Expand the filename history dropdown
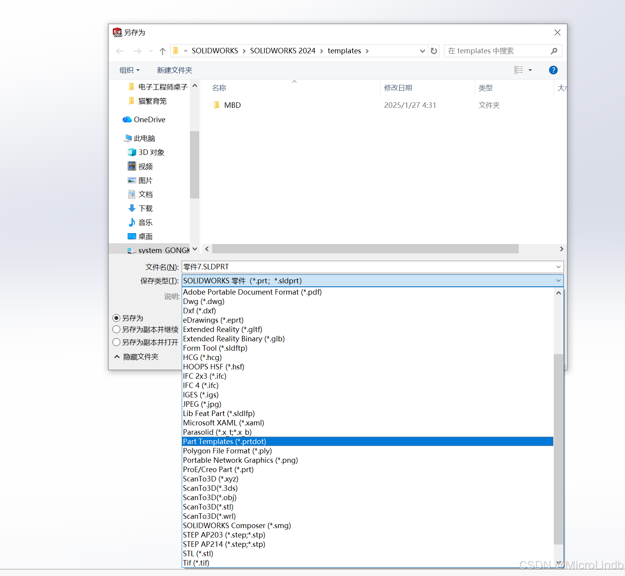Screen dimensions: 625x576 558,267
